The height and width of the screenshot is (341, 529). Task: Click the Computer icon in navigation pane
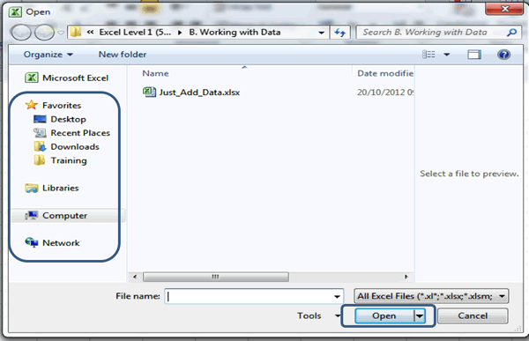pos(32,215)
